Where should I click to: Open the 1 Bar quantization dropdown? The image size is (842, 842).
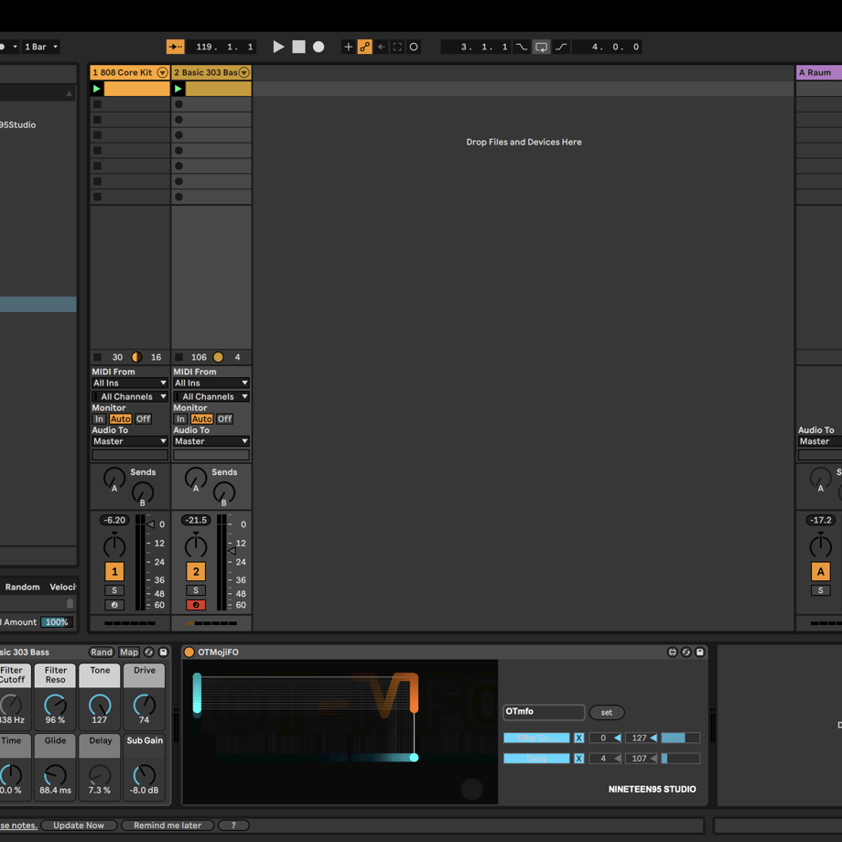pyautogui.click(x=41, y=47)
